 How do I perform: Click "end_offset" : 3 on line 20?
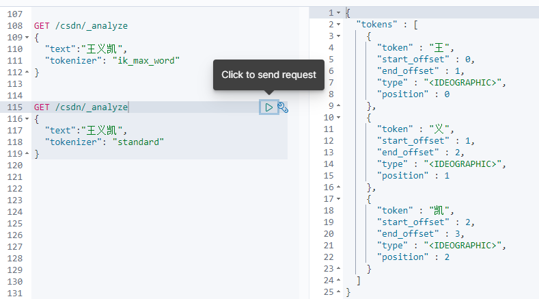click(x=418, y=233)
